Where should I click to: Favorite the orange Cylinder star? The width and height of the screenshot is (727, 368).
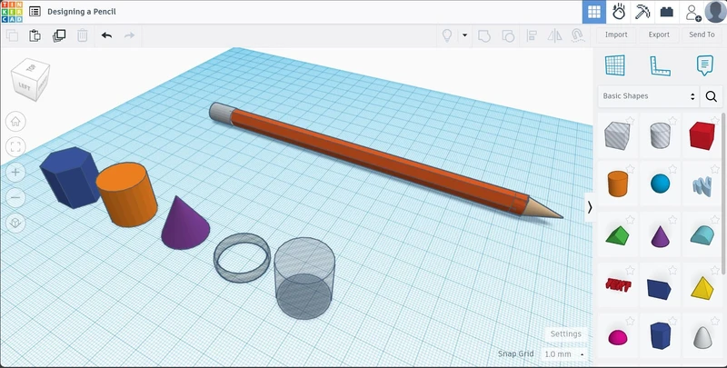pos(630,169)
